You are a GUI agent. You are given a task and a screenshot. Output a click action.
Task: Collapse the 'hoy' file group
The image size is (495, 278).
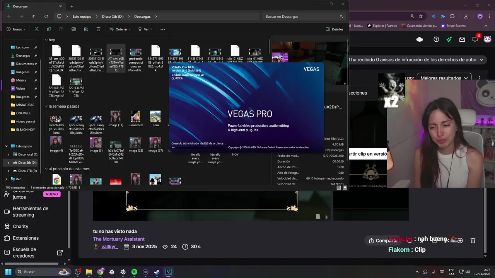coord(46,40)
